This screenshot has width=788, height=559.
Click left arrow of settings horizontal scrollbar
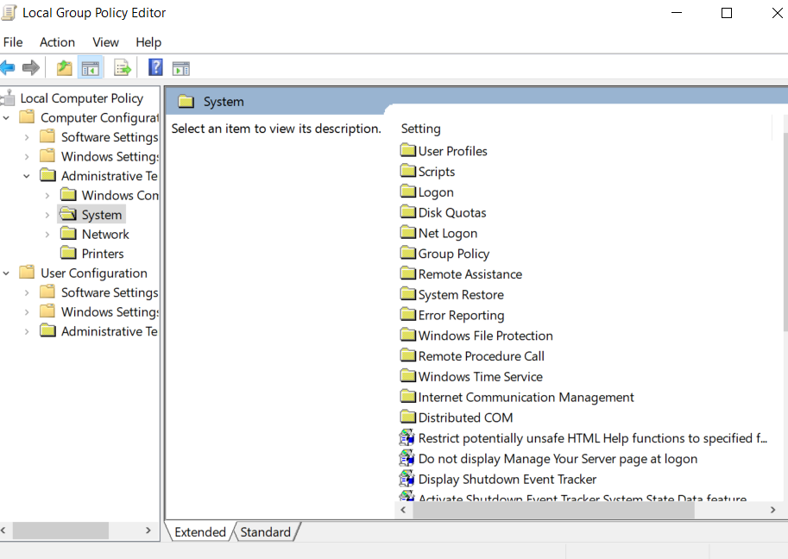403,510
